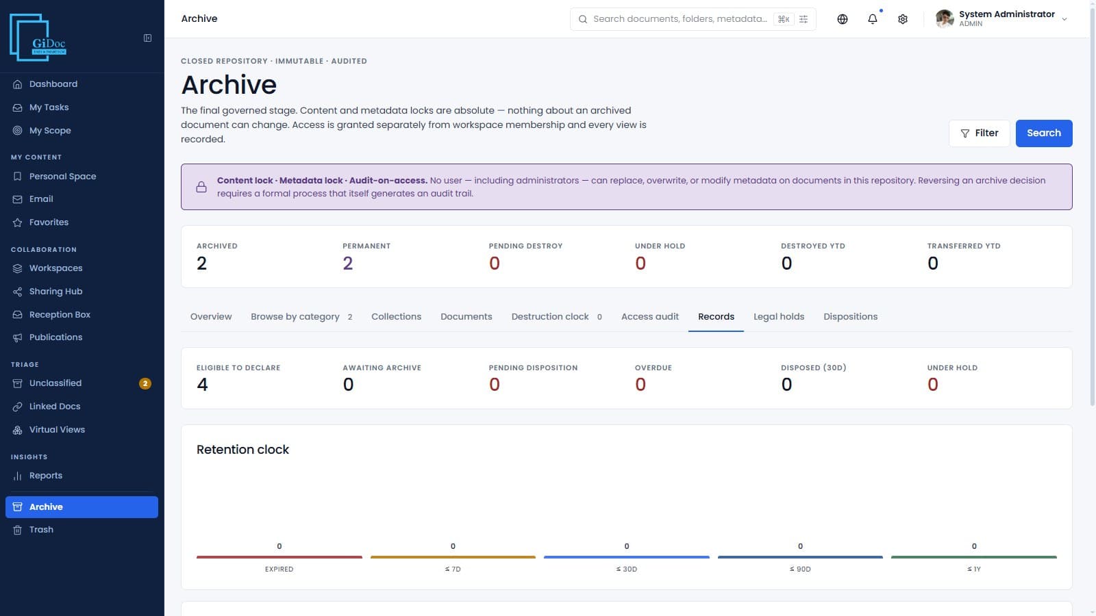Switch to the Dispositions tab
1096x616 pixels.
point(850,317)
